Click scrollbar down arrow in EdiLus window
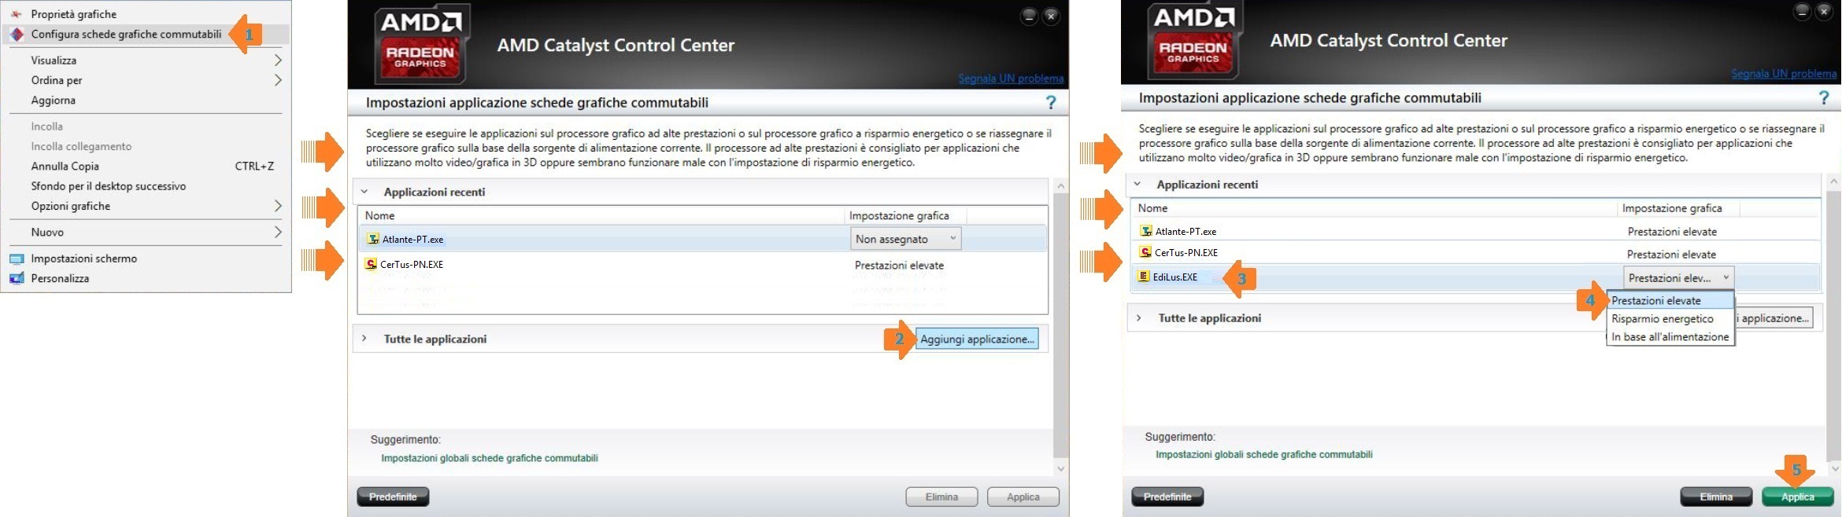 coord(1835,468)
